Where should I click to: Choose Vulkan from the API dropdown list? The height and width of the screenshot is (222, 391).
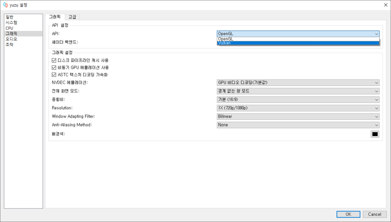[x=298, y=43]
